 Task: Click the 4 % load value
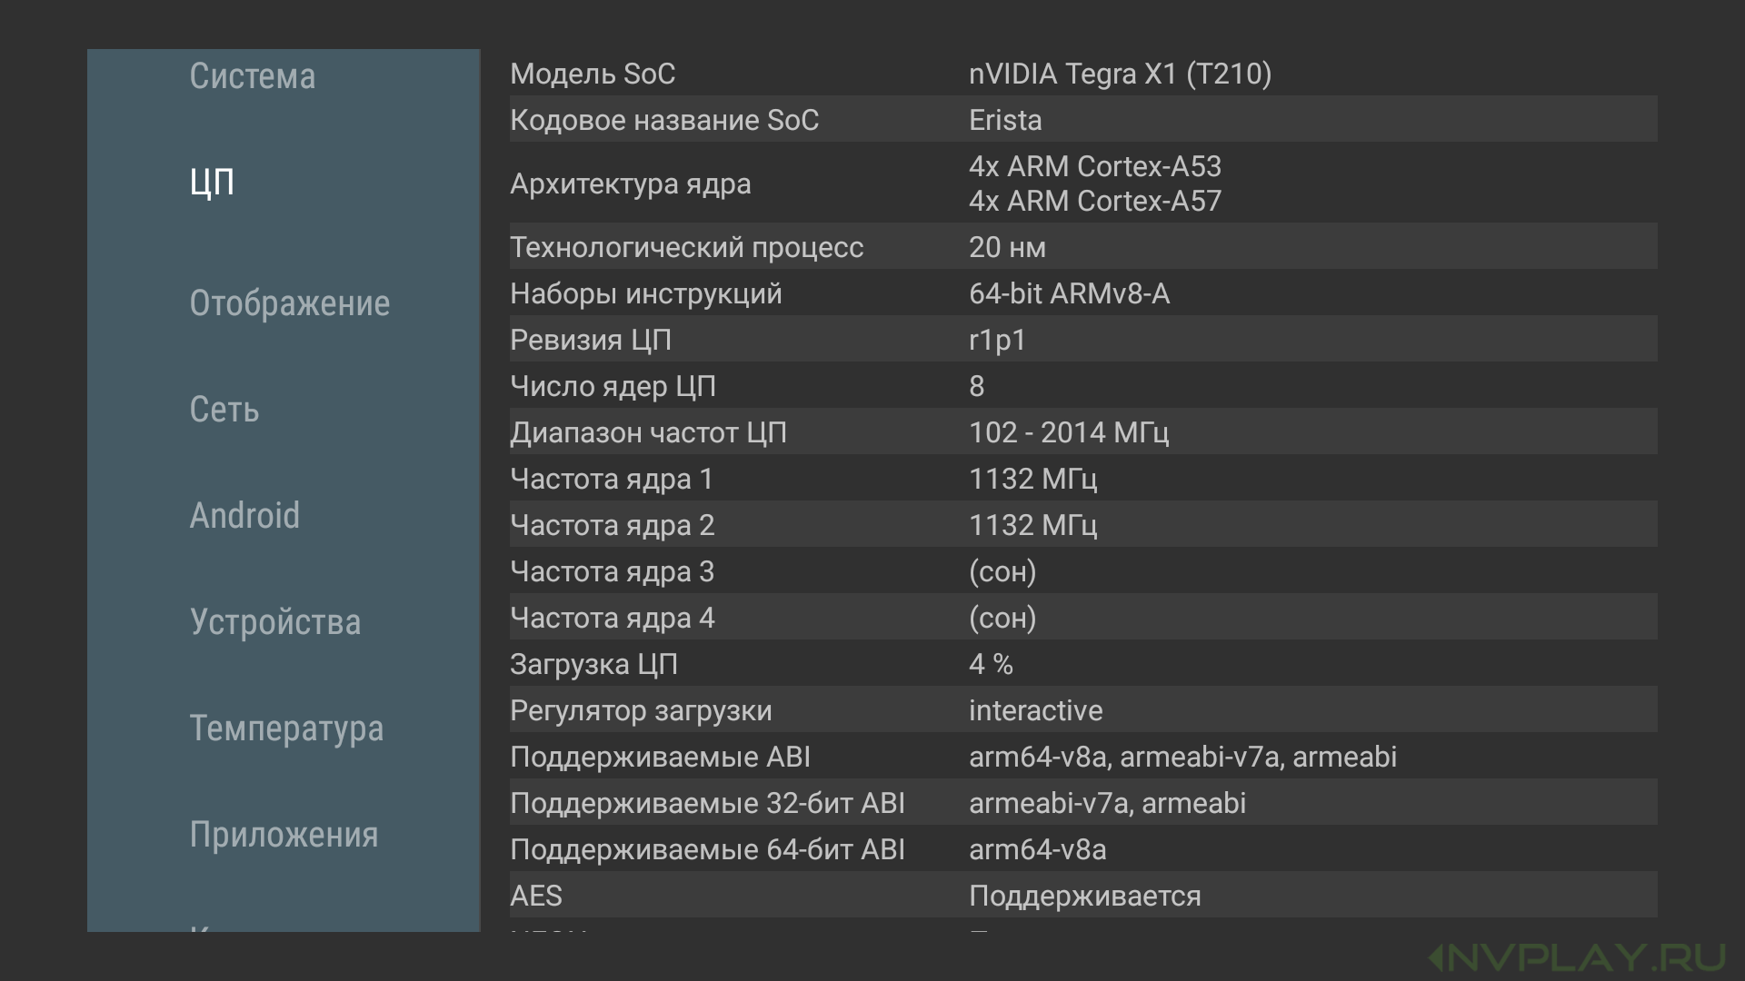pos(991,664)
